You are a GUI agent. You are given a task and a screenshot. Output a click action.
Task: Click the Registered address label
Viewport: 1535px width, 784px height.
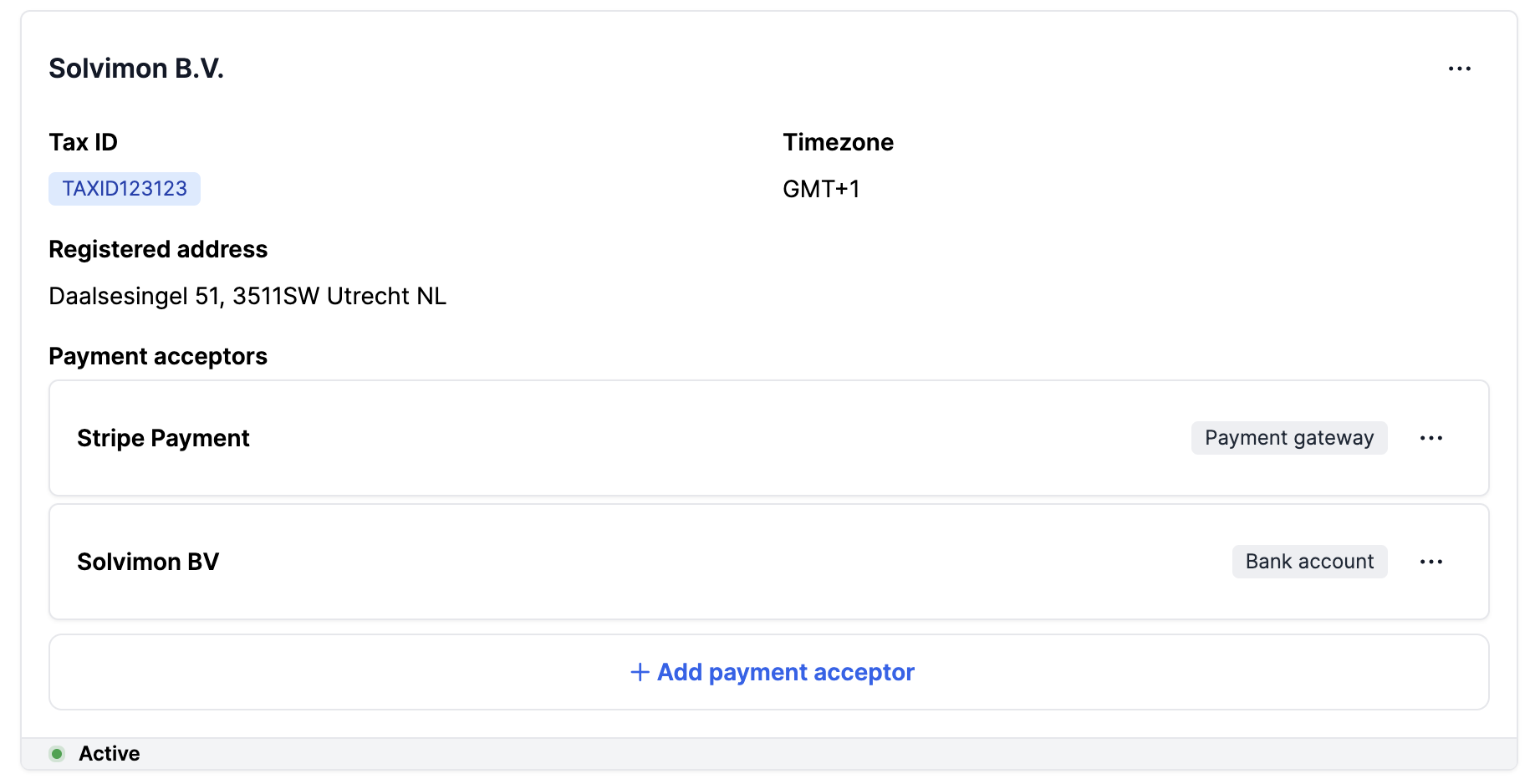158,249
